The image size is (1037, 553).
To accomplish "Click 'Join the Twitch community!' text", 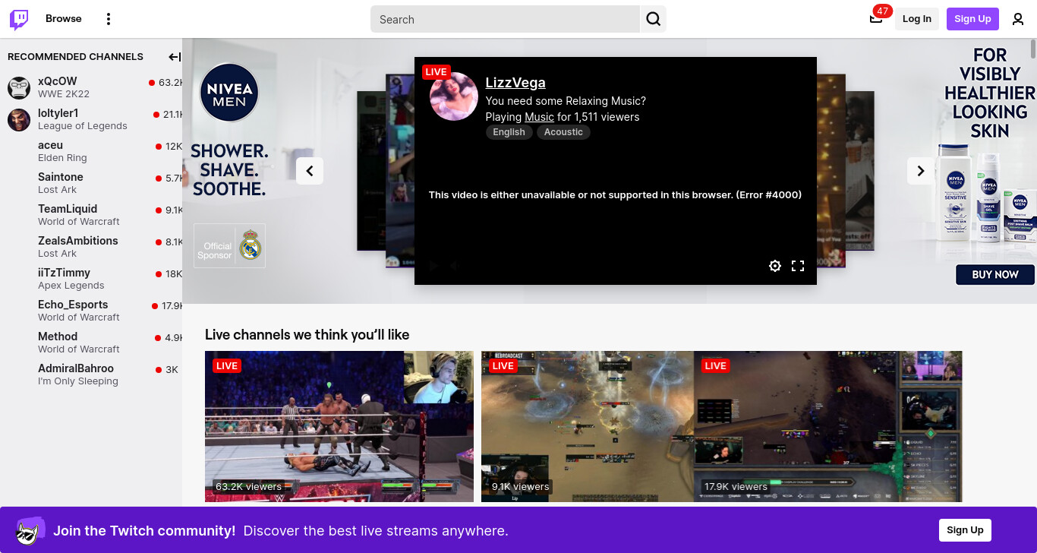I will 144,530.
